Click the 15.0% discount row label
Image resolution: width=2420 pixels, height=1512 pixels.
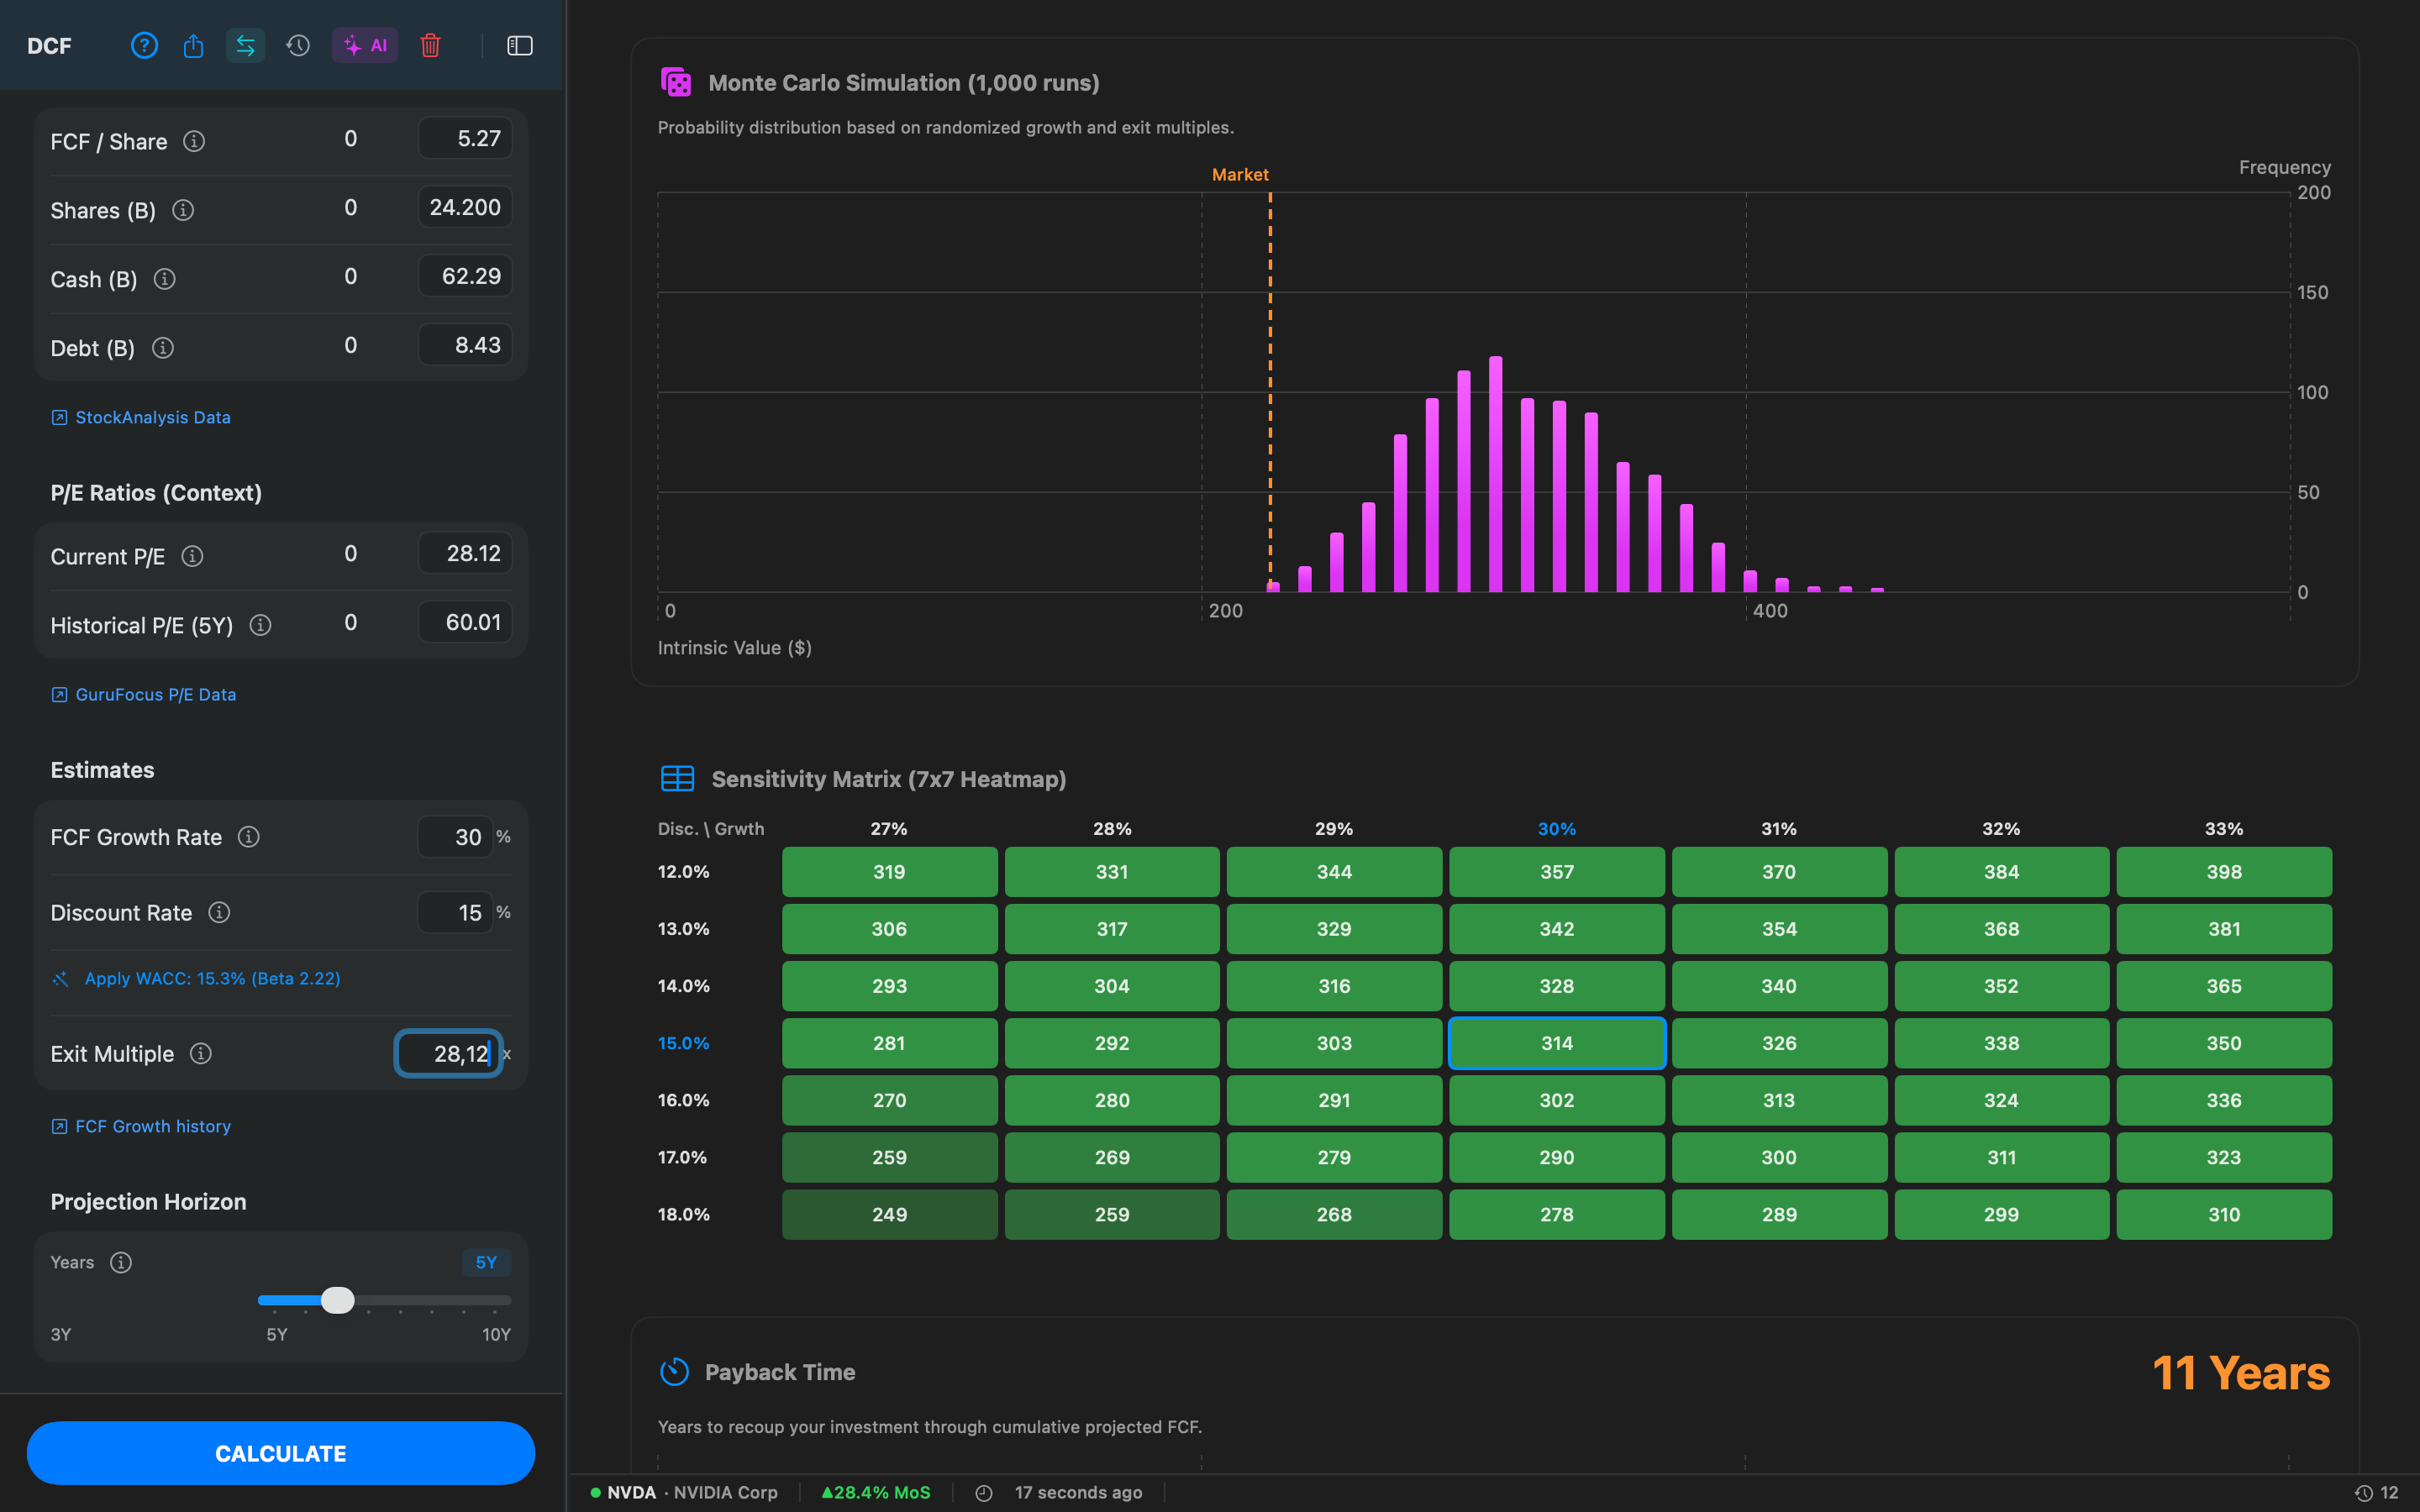tap(684, 1043)
